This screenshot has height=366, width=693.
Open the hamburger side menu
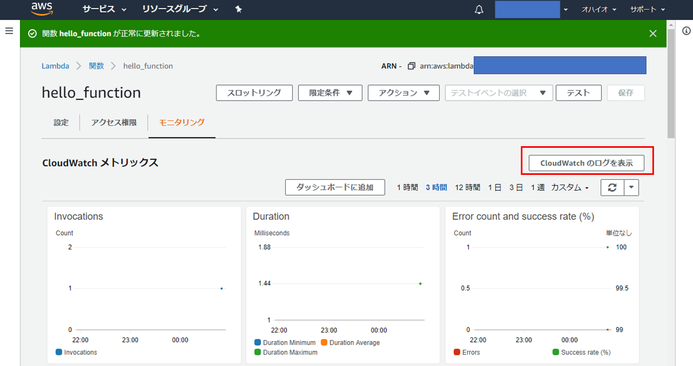[x=9, y=31]
